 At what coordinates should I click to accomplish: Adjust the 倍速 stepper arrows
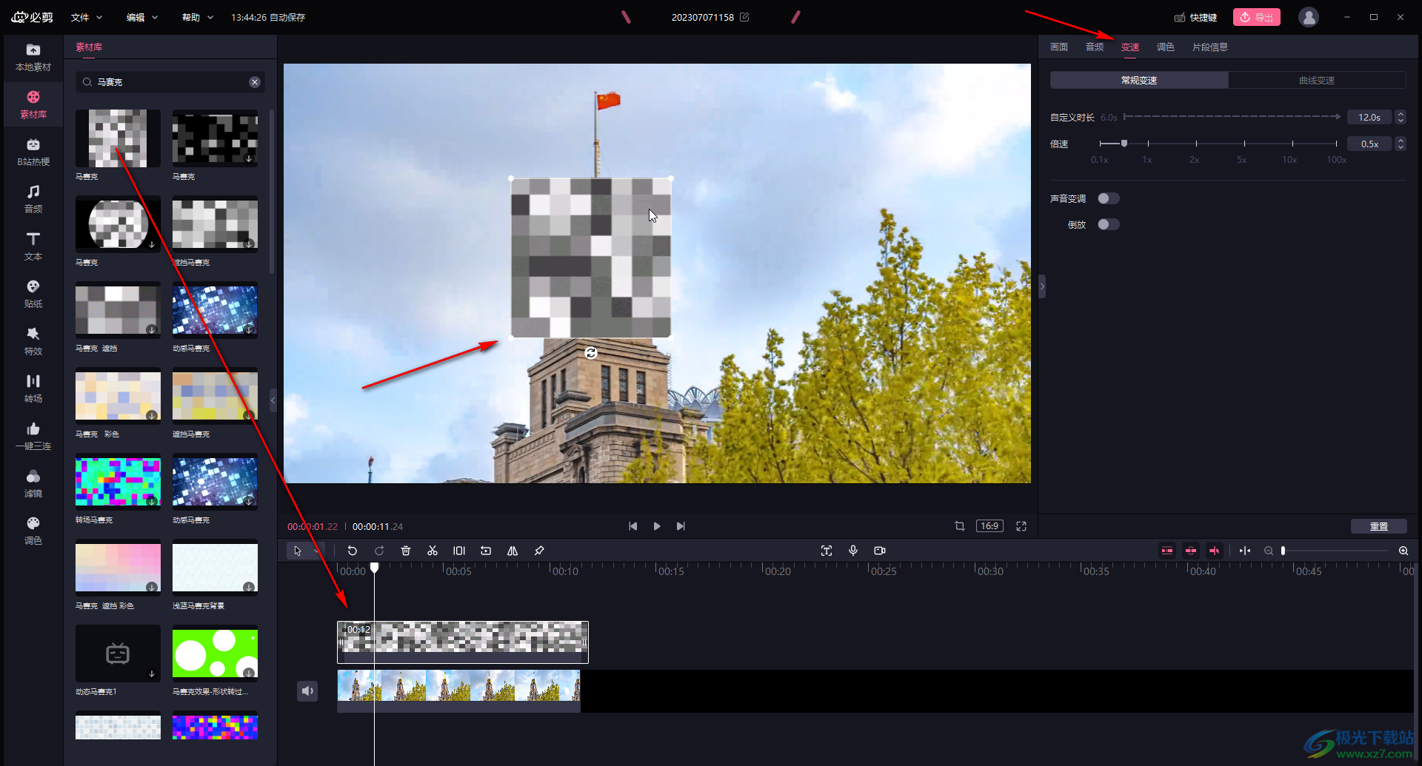pos(1401,144)
